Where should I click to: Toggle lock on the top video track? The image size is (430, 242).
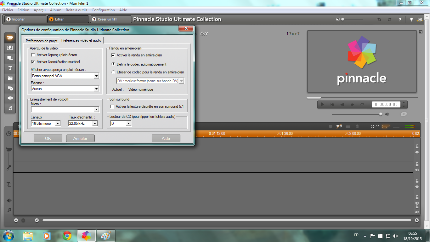pyautogui.click(x=417, y=146)
